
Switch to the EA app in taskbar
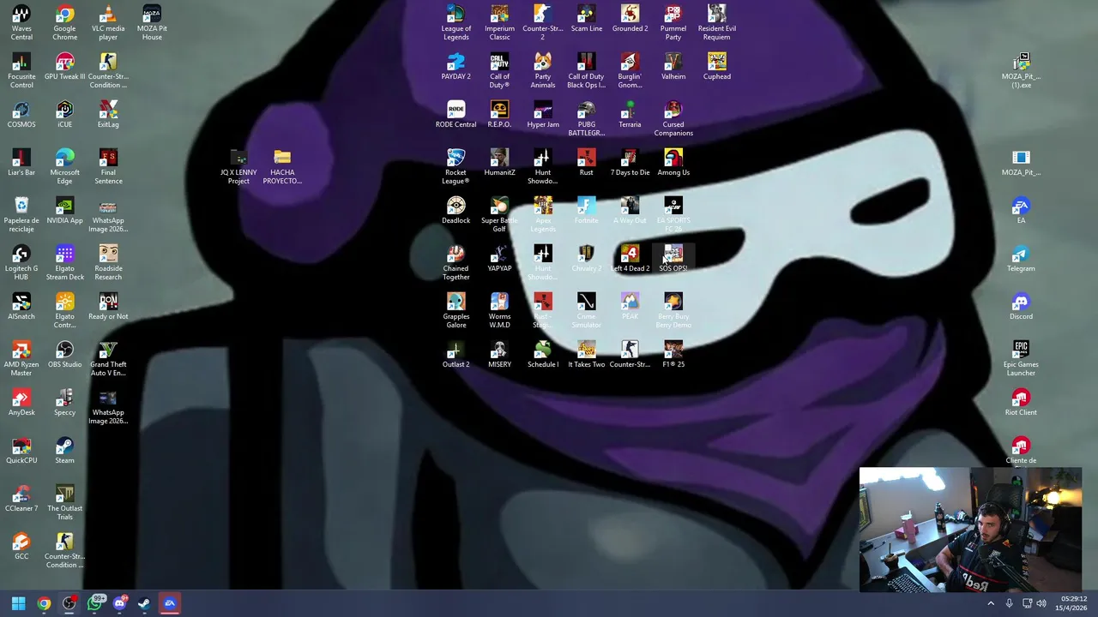tap(170, 603)
